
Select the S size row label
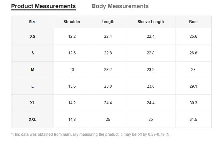point(33,53)
